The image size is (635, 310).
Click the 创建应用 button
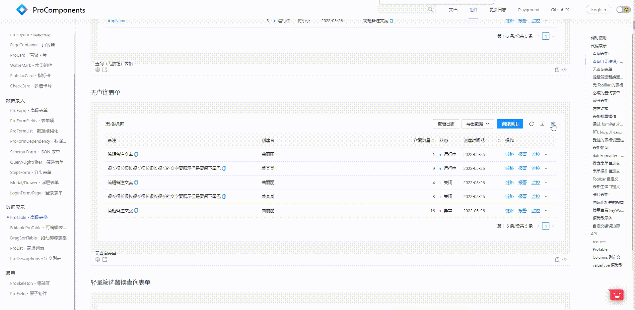click(510, 124)
